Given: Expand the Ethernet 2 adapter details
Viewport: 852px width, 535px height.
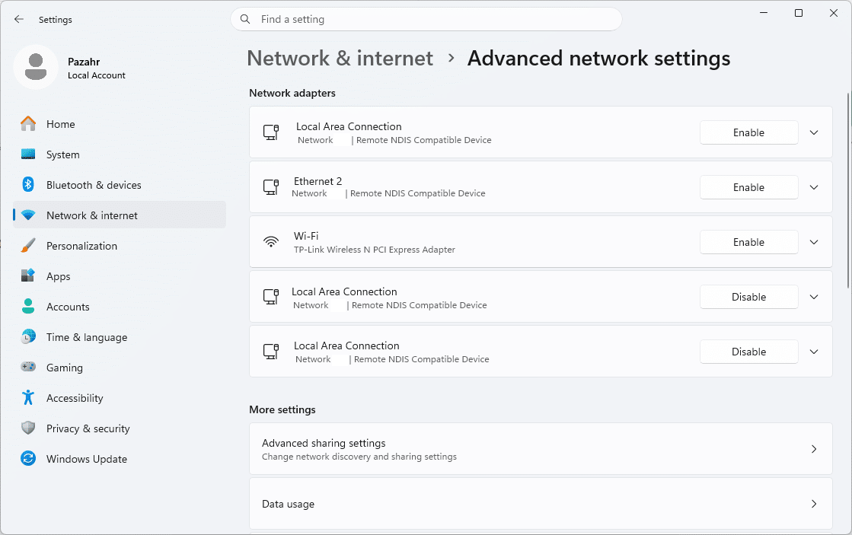Looking at the screenshot, I should click(814, 187).
